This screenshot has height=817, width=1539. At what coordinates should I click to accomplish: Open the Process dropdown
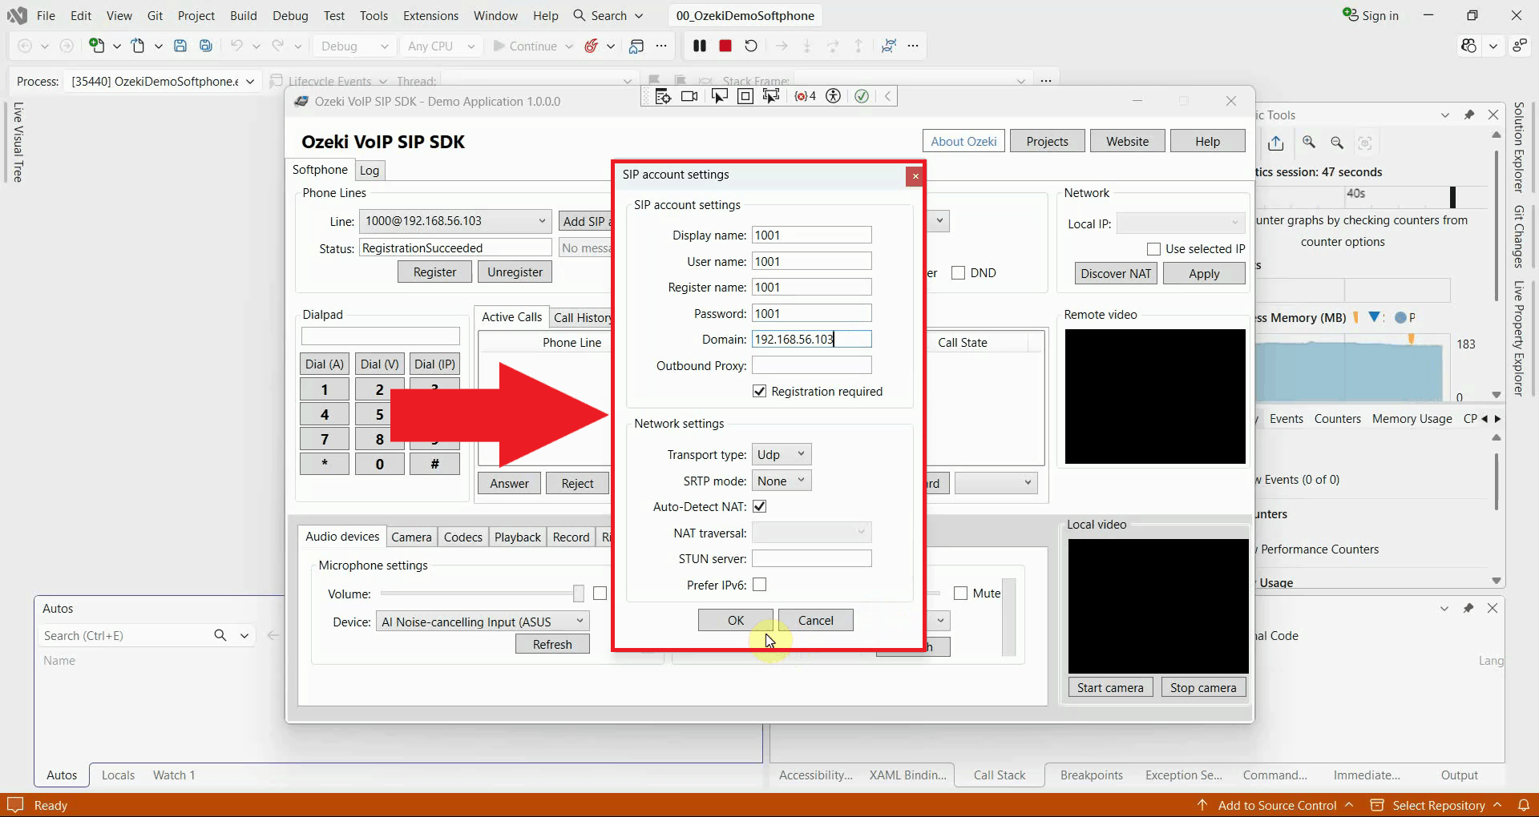(x=162, y=81)
